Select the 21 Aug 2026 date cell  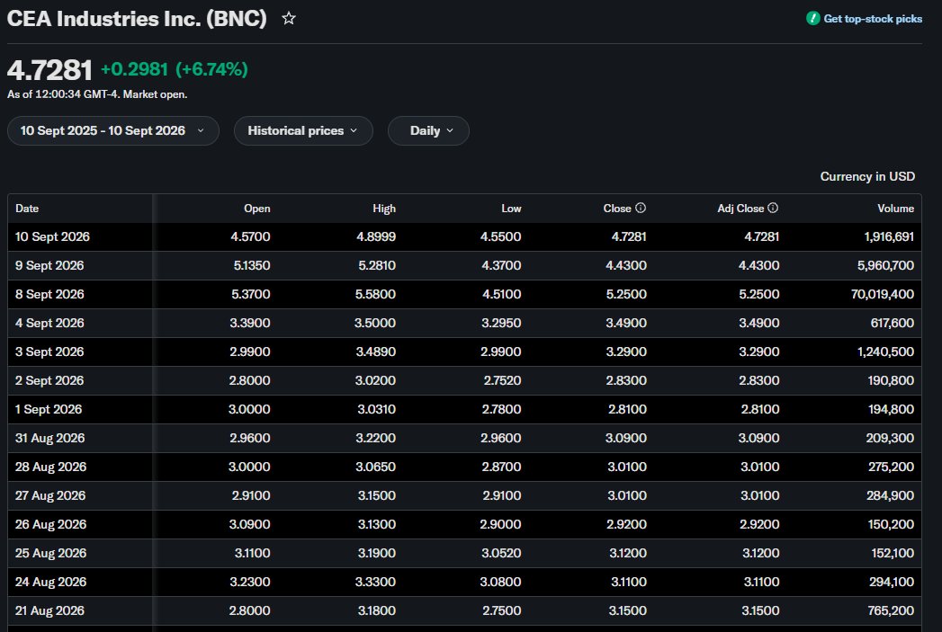(49, 611)
